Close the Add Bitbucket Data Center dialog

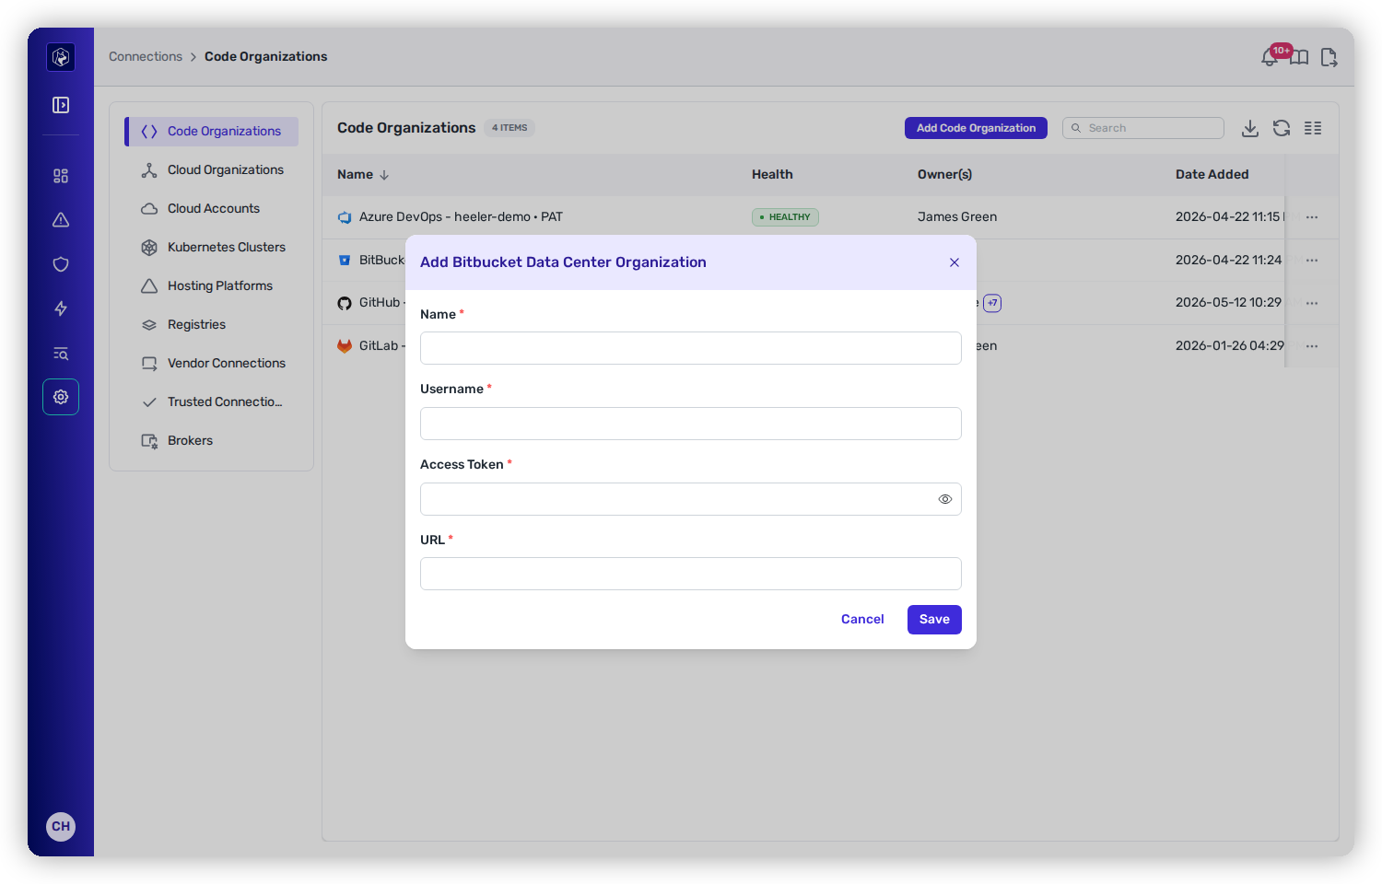coord(955,262)
